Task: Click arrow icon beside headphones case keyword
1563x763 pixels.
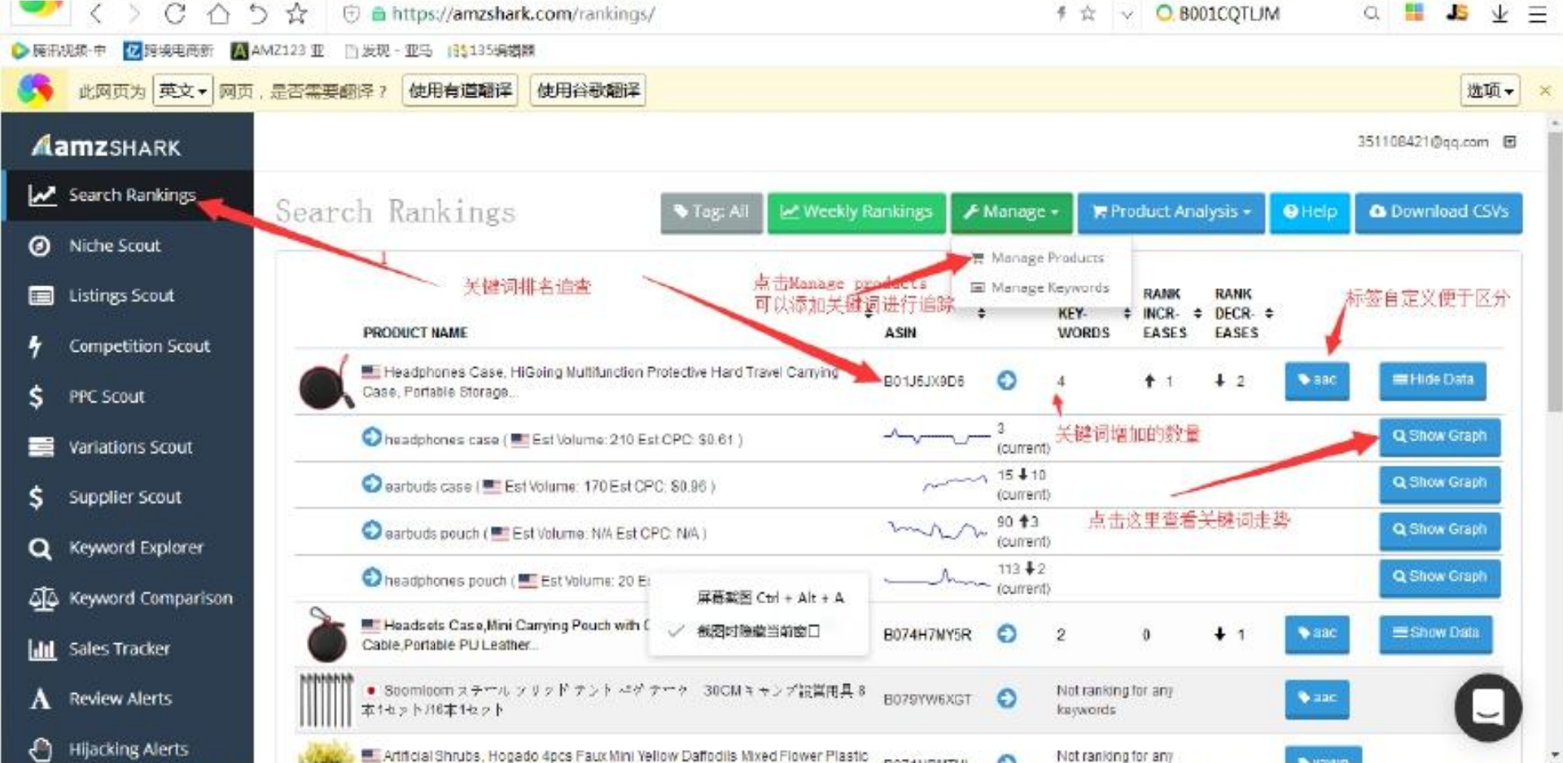Action: click(371, 437)
